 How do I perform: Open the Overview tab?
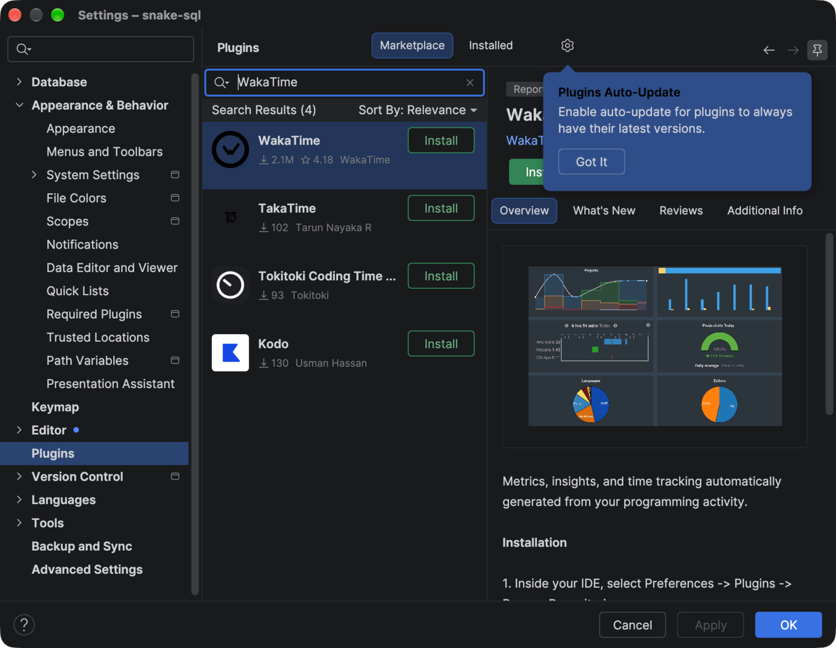524,211
